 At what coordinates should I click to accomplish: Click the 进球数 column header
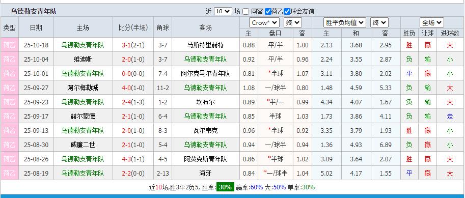(450, 33)
